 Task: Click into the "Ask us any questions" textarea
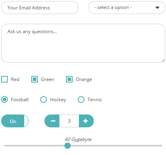pyautogui.click(x=83, y=43)
